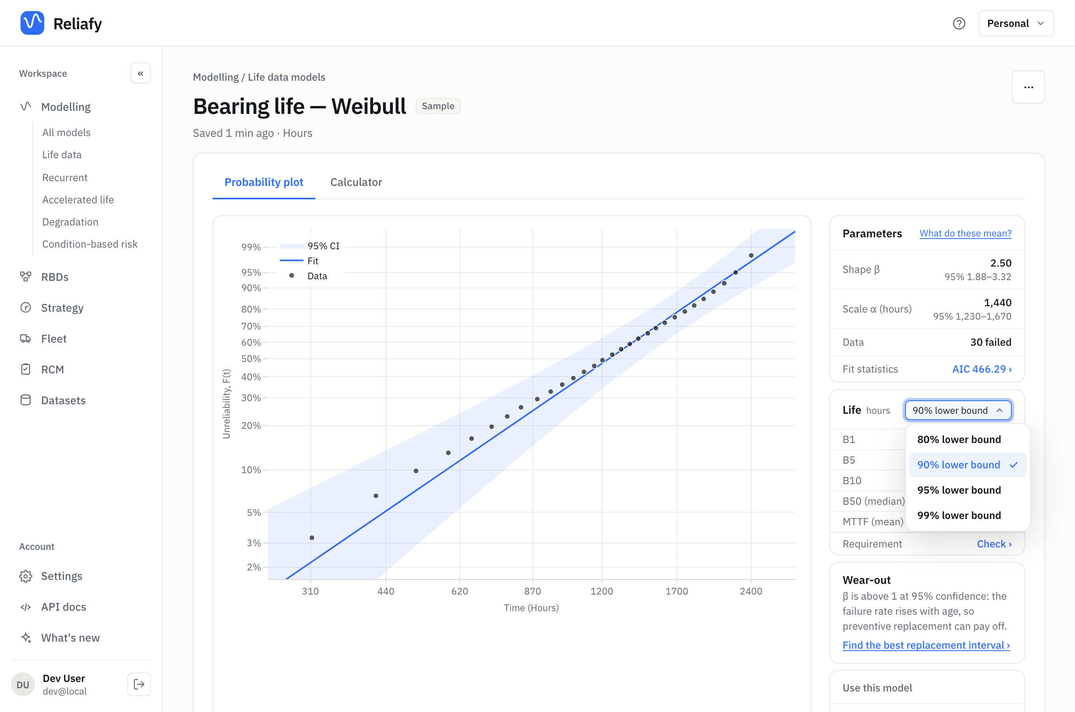Image resolution: width=1075 pixels, height=712 pixels.
Task: Click the Sample badge next to title
Action: 438,106
